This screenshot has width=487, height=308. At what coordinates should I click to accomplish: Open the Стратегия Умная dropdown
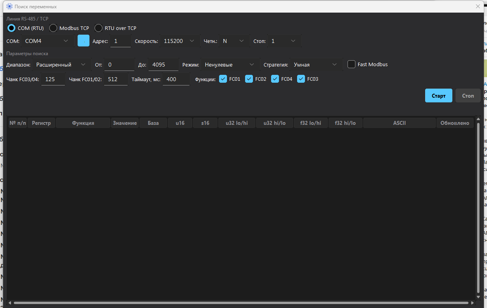tap(315, 65)
